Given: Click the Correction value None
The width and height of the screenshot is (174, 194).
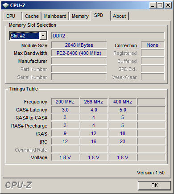Looking at the screenshot, I should (153, 45).
